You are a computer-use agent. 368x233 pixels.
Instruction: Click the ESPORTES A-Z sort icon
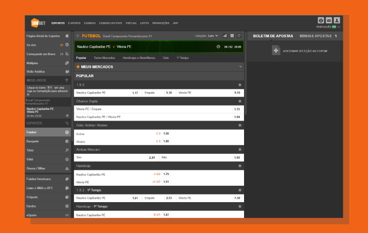pos(67,123)
